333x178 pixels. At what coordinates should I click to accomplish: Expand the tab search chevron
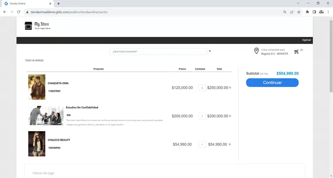298,3
